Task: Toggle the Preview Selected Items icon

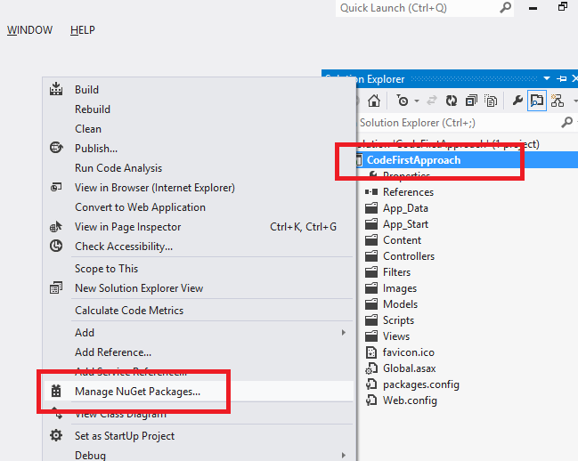Action: coord(537,101)
